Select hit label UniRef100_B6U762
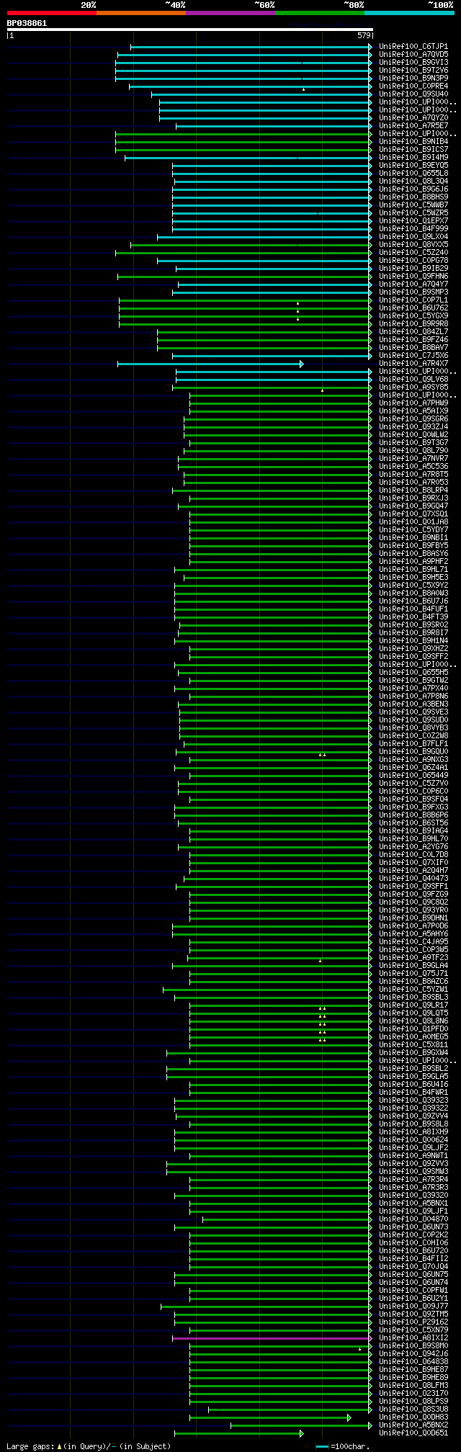Viewport: 461px width, 1452px height. point(413,308)
